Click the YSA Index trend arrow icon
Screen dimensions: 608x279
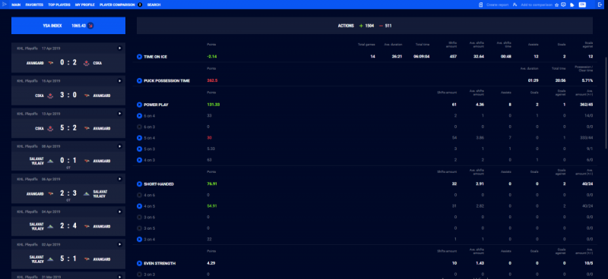(x=90, y=26)
